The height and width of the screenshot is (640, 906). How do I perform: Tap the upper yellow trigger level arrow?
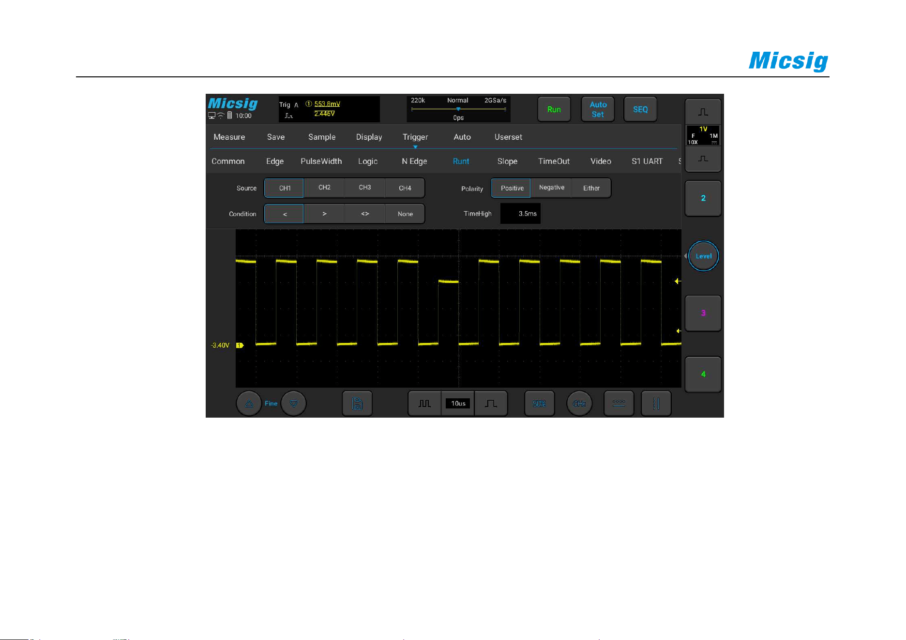[x=678, y=281]
